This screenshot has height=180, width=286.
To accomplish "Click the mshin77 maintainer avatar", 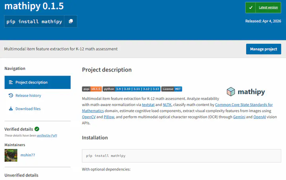I will pyautogui.click(x=11, y=155).
